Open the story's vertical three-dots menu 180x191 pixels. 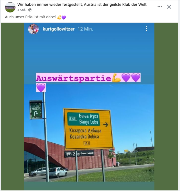point(146,29)
